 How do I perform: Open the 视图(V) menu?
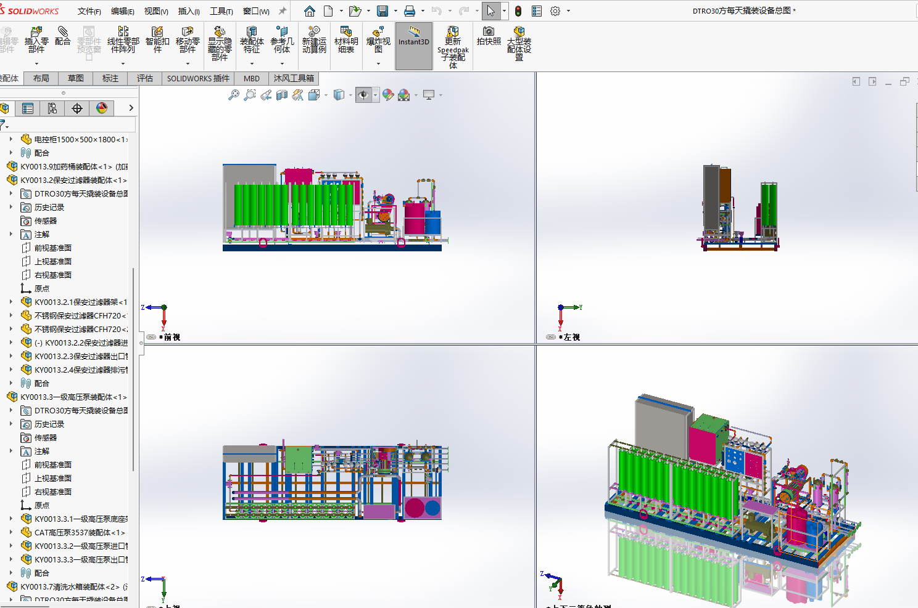[x=156, y=11]
